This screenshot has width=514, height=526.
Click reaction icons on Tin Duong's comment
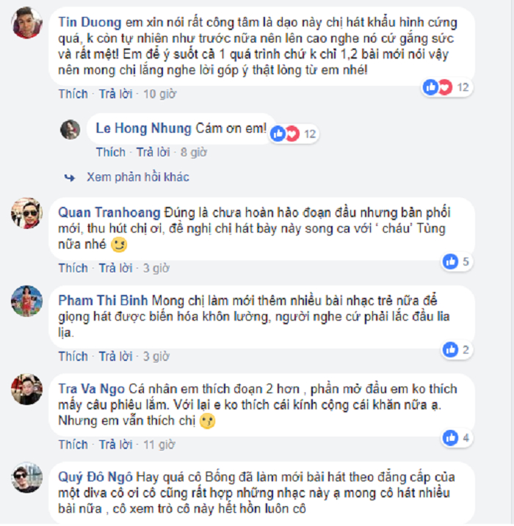click(x=438, y=87)
